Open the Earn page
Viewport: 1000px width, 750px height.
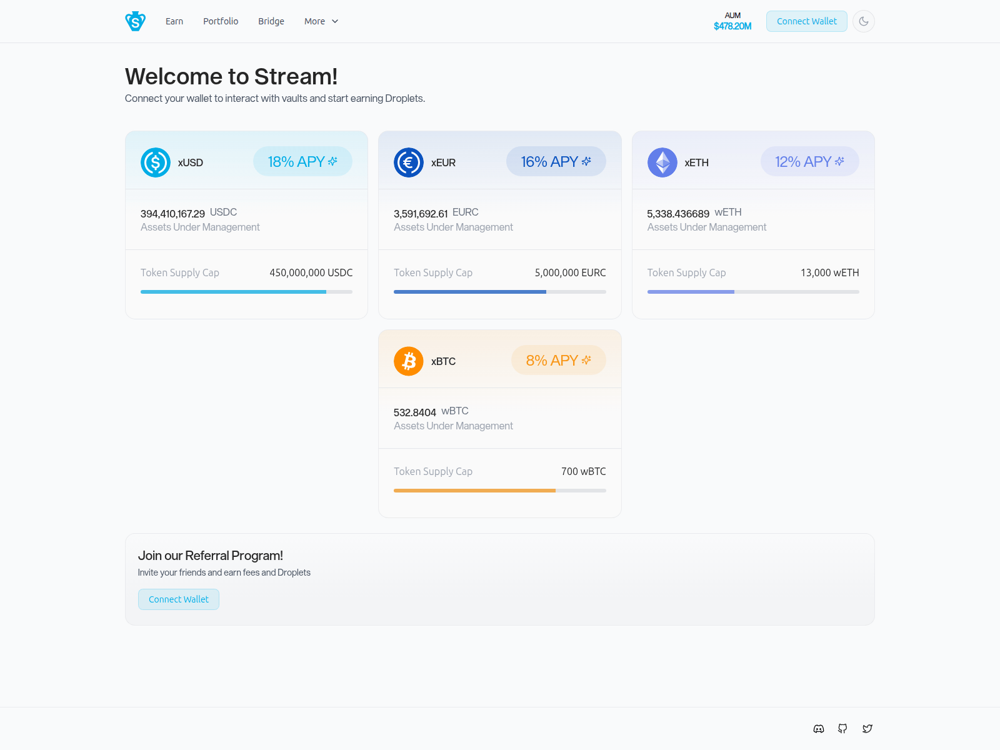[174, 21]
